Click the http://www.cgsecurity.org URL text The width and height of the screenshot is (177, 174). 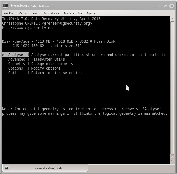[28, 28]
